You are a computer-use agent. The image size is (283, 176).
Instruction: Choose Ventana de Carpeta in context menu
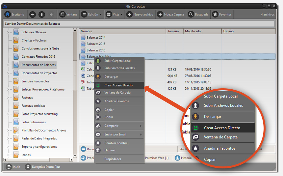(x=119, y=93)
